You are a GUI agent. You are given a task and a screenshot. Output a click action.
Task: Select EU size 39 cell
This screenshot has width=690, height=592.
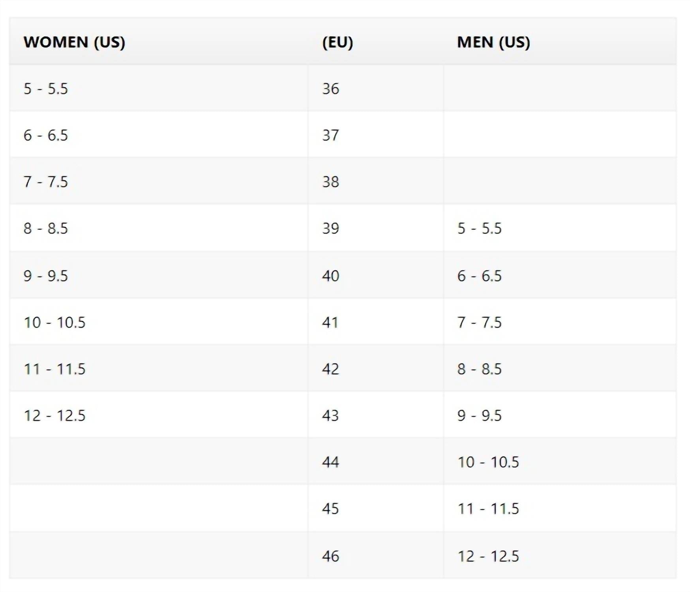(x=331, y=228)
